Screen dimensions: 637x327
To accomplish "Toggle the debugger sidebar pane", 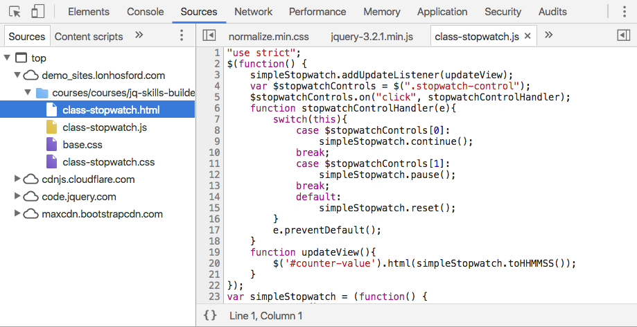I will tap(624, 36).
